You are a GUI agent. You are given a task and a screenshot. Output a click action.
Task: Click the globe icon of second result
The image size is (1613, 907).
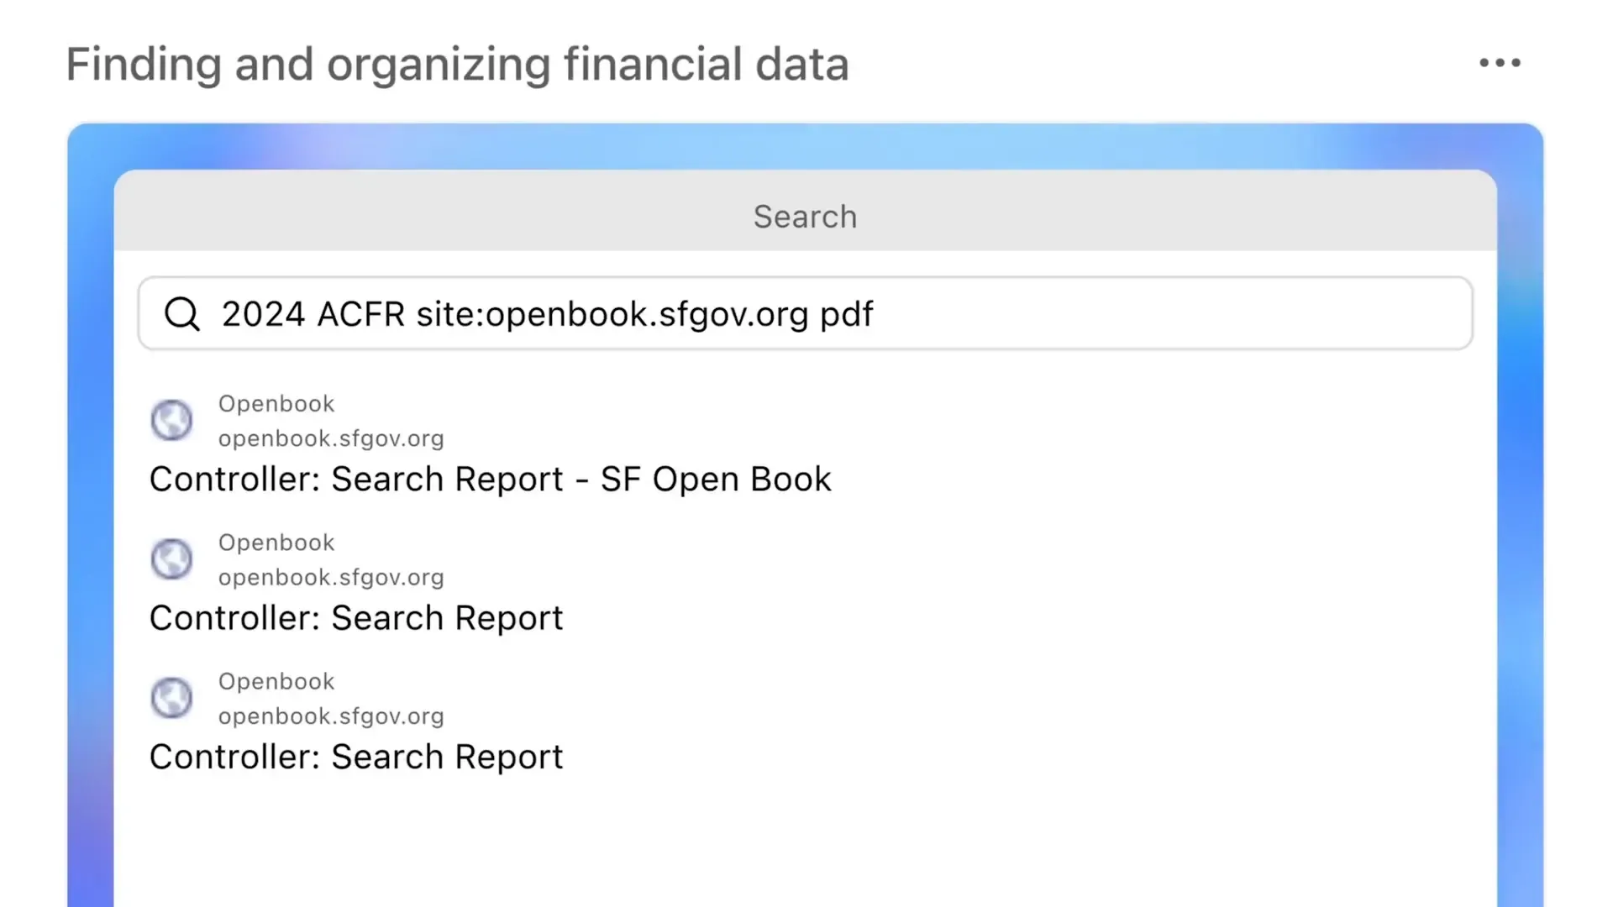171,559
